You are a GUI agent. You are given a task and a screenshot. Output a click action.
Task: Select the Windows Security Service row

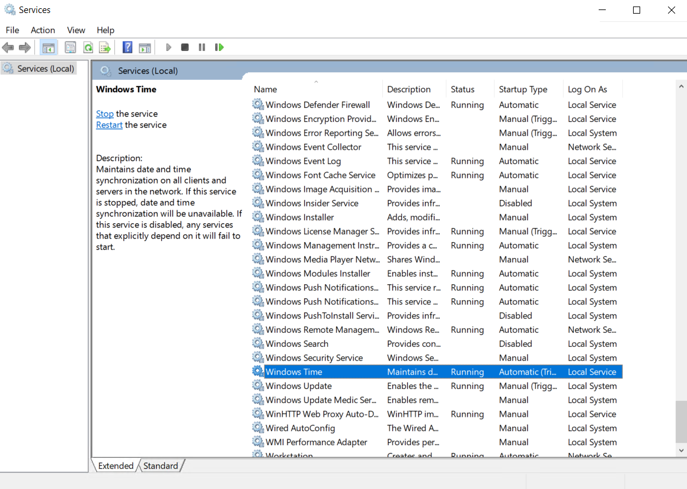click(437, 357)
